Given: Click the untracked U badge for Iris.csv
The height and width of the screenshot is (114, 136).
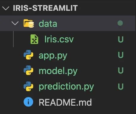Looking at the screenshot, I should pos(121,39).
